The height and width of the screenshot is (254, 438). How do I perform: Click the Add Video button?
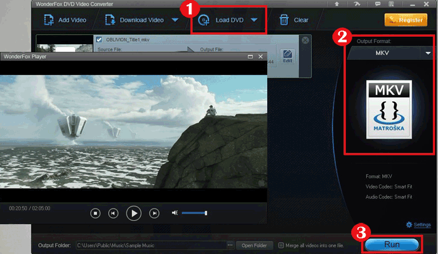(x=65, y=20)
